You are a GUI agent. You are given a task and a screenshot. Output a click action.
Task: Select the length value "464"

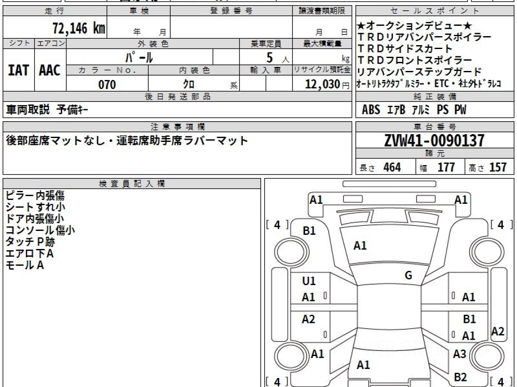392,167
